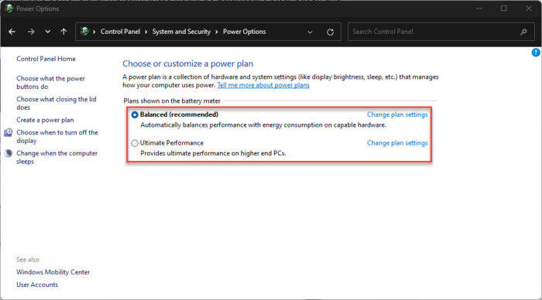The width and height of the screenshot is (542, 300).
Task: Open Control Panel breadcrumb
Action: point(120,32)
